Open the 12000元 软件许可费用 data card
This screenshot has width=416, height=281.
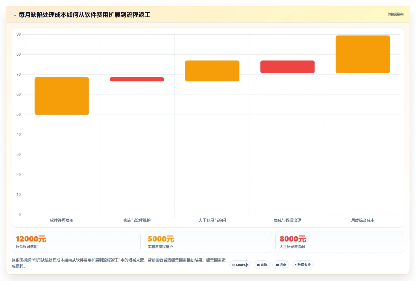76,242
